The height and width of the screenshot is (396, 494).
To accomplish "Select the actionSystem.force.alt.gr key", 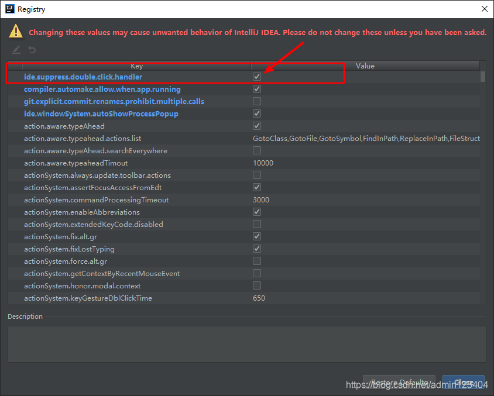I will (66, 261).
